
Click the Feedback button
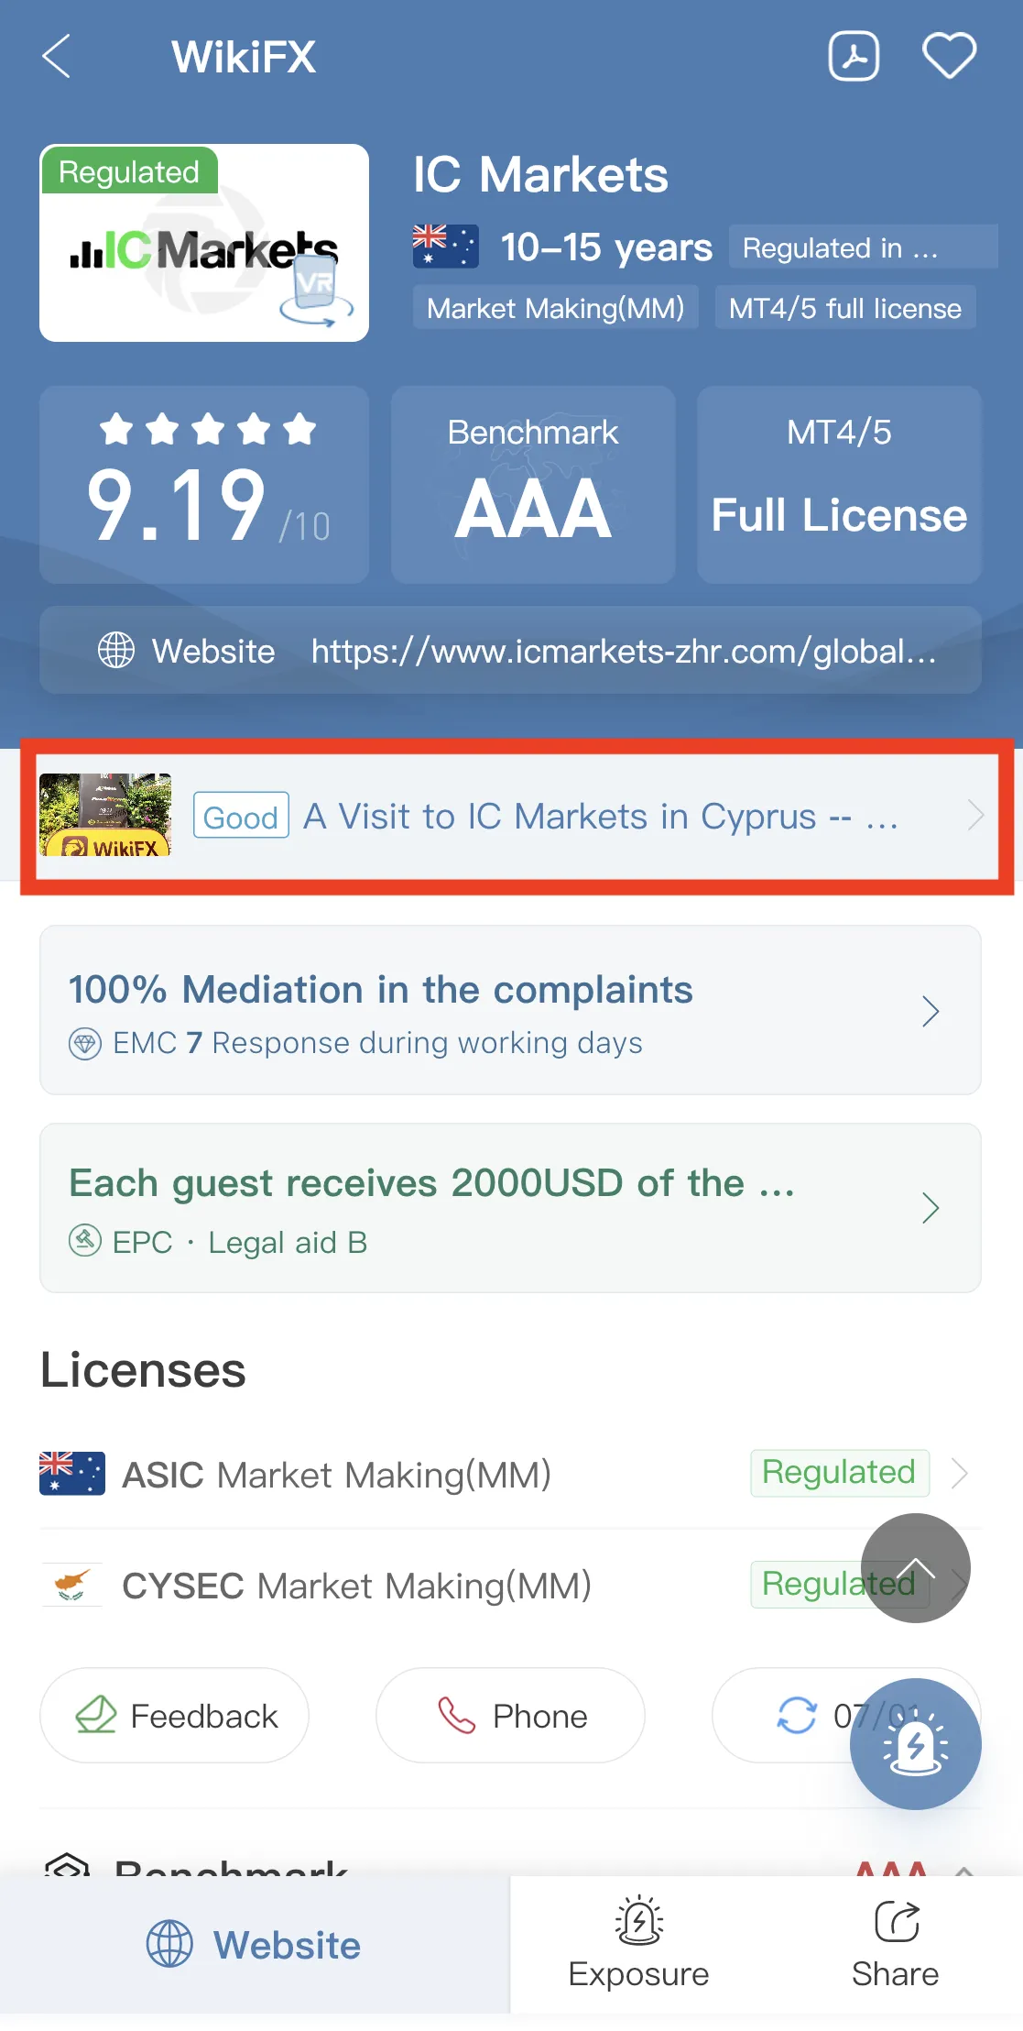174,1716
